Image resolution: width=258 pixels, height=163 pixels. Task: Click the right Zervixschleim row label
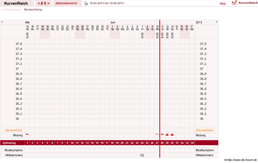click(204, 130)
